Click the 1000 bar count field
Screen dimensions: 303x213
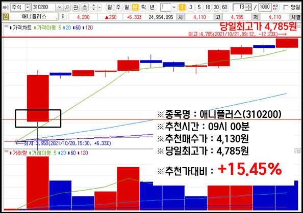265,7
